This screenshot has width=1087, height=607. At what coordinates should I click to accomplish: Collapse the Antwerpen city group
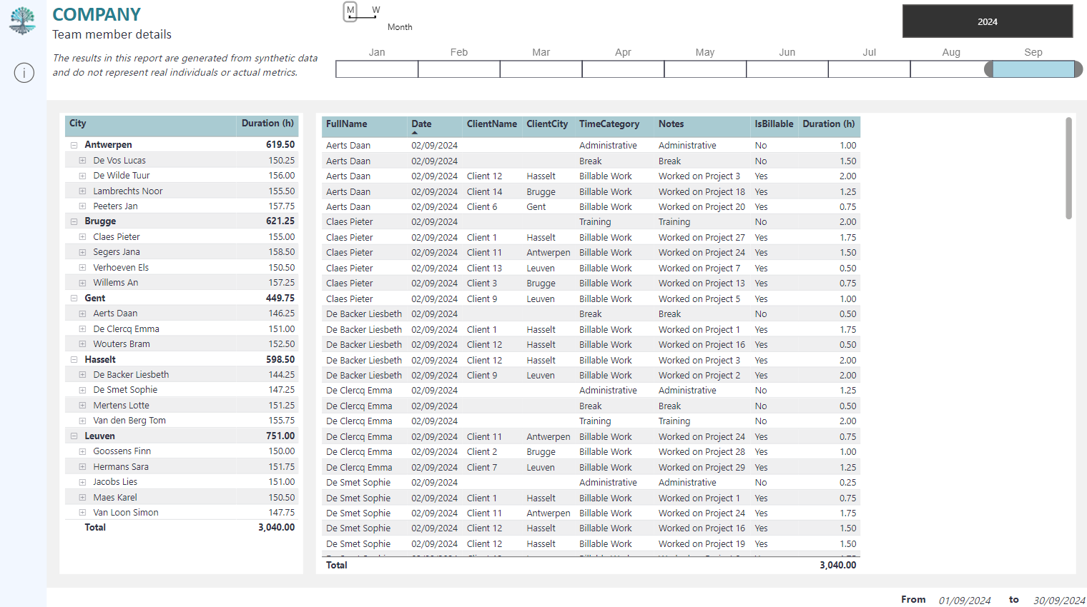point(74,145)
